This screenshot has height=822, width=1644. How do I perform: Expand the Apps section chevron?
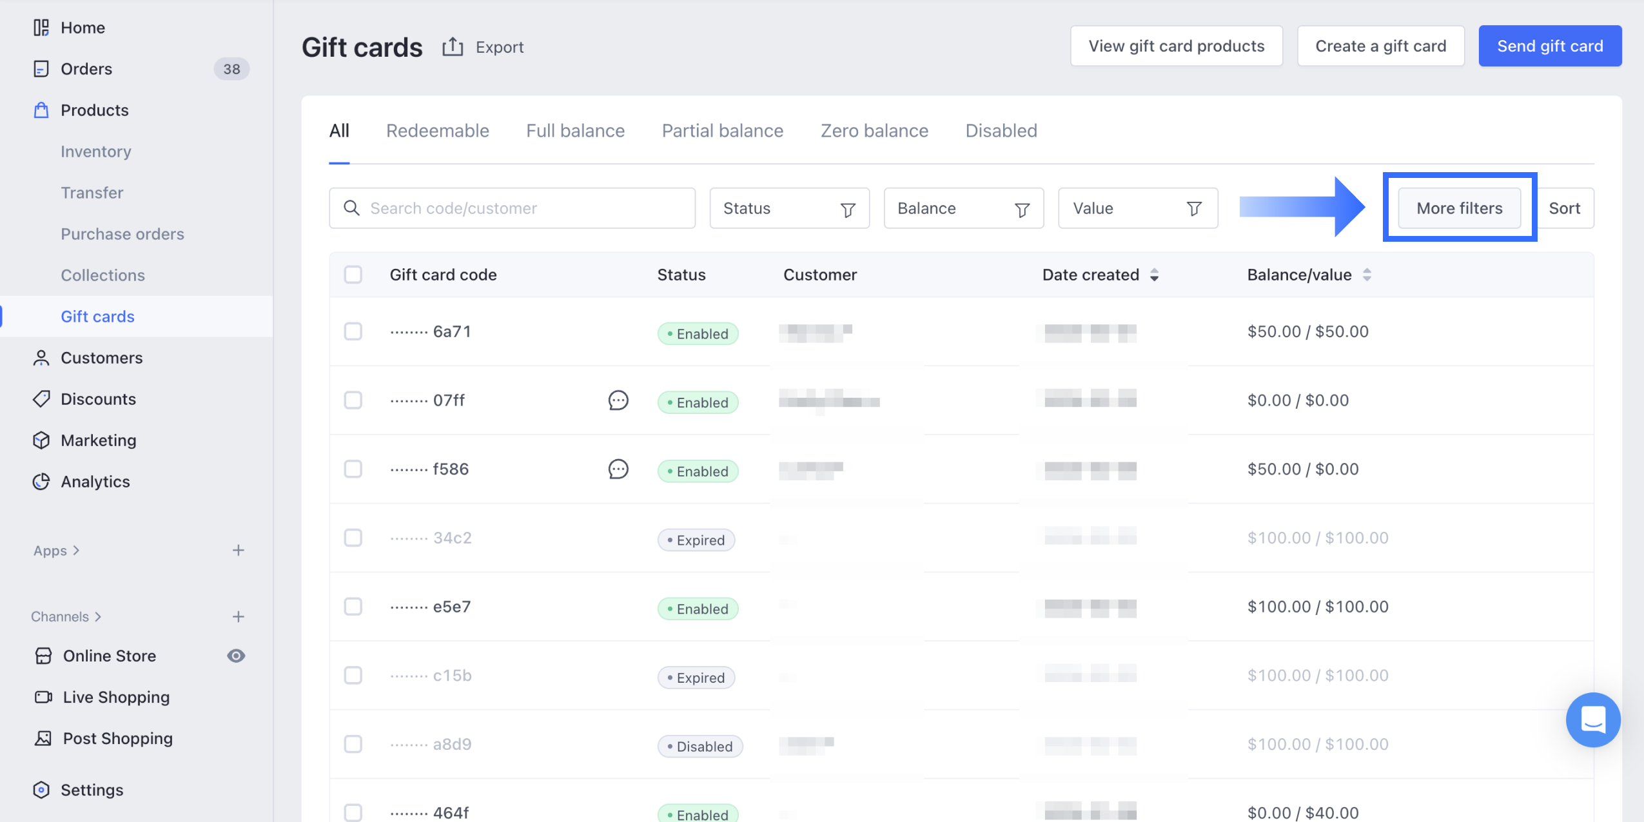coord(76,551)
